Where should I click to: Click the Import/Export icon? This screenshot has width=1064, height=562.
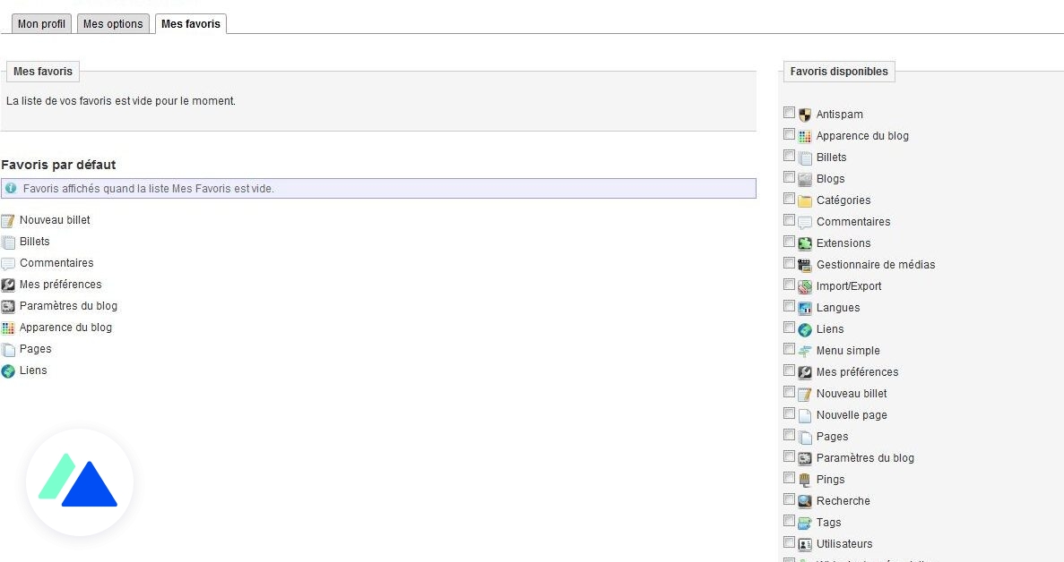(805, 285)
